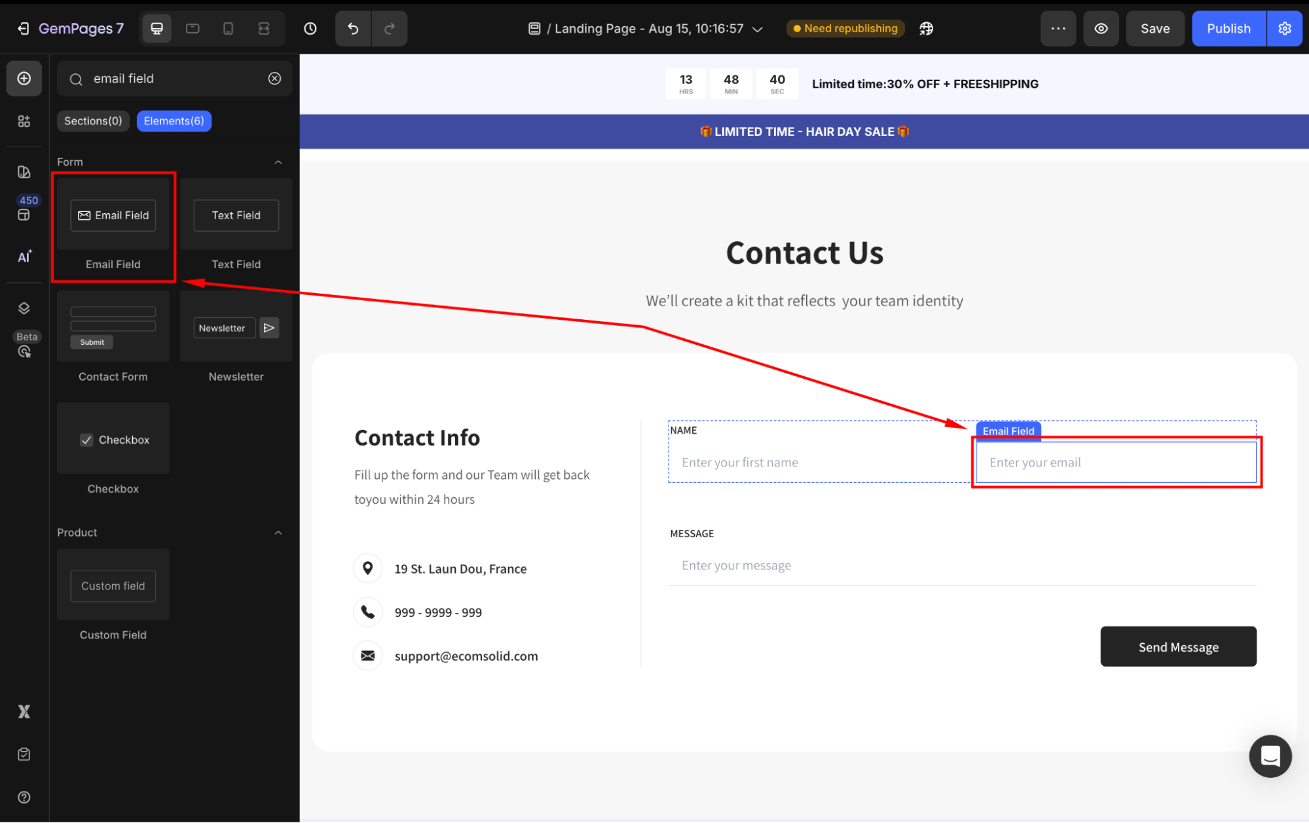Switch to mobile device view

click(x=228, y=29)
